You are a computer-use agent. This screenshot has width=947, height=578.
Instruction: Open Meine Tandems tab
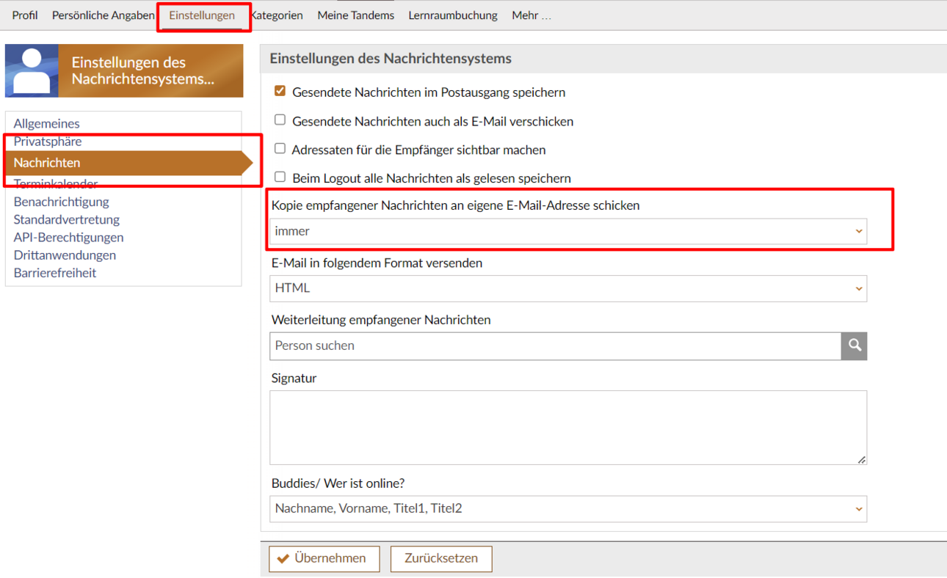click(x=355, y=15)
